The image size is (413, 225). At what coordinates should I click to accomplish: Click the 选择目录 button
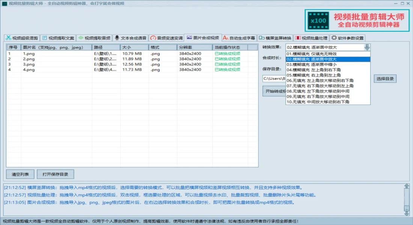click(385, 79)
